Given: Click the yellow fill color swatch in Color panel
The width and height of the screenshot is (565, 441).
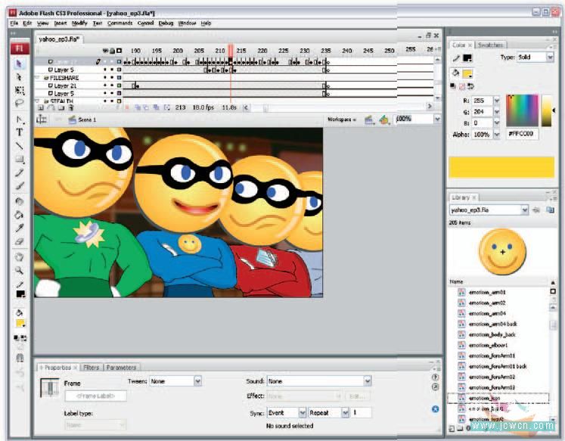Looking at the screenshot, I should coord(467,74).
